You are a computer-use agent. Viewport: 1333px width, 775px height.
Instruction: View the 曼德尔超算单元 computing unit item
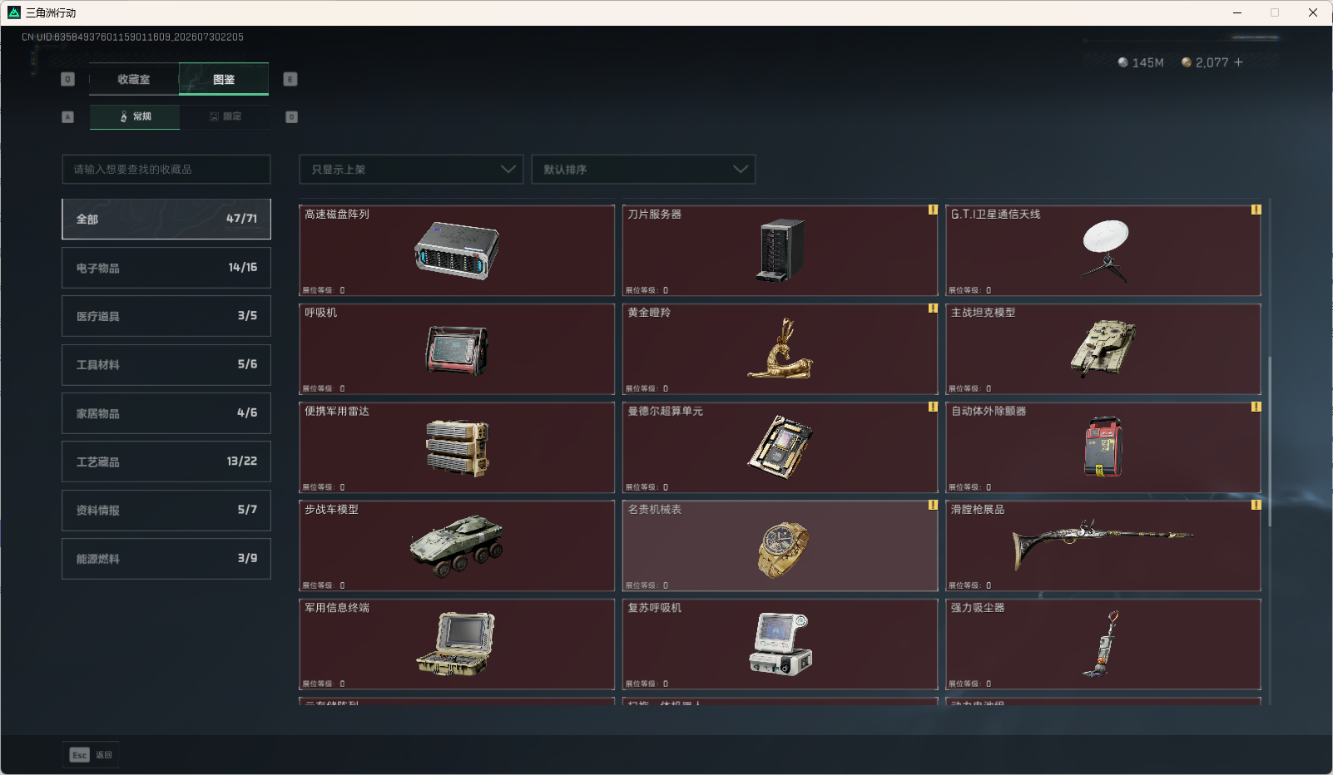[780, 447]
